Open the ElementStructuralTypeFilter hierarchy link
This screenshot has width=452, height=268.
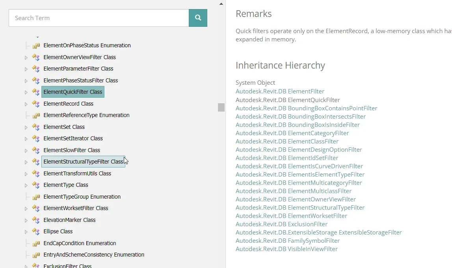[300, 208]
